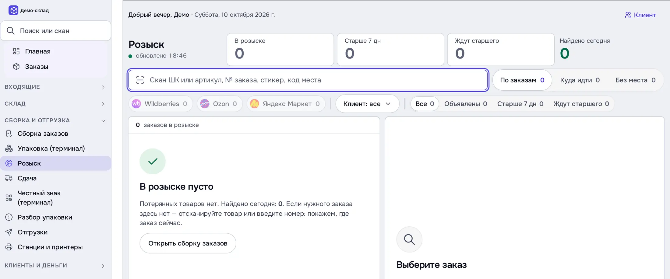Open Сборка заказов in the sidebar

[x=56, y=134]
